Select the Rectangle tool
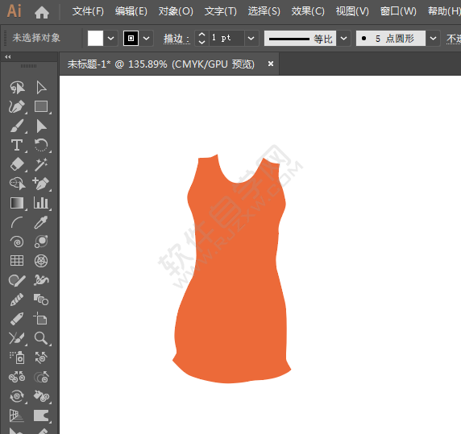 coord(41,106)
